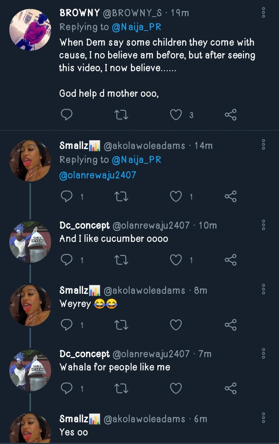Open more options on the cucumber tweet
The image size is (279, 444).
pyautogui.click(x=263, y=225)
